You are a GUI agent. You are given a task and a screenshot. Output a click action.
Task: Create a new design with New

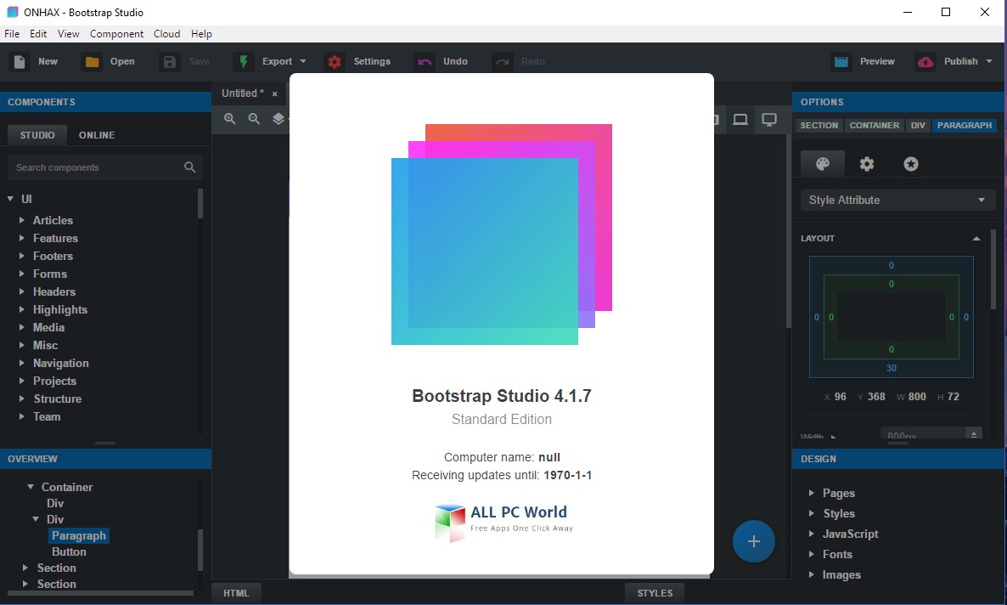35,62
